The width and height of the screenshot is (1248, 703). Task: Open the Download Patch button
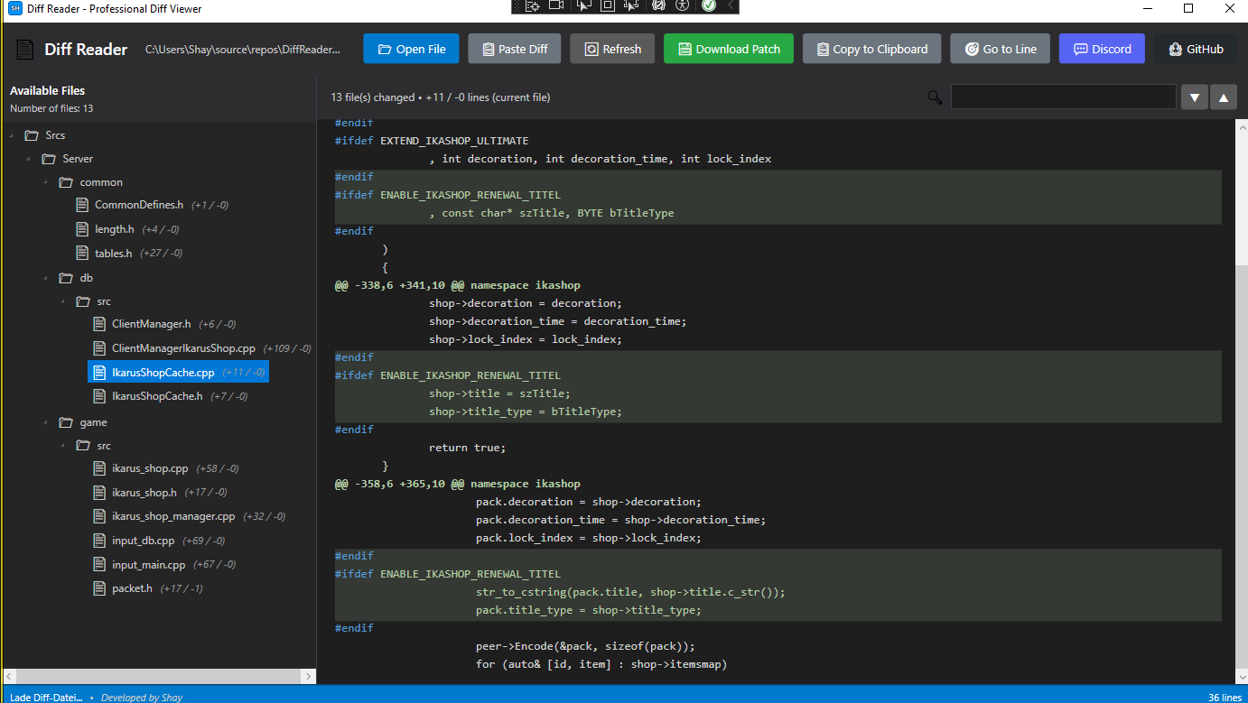pos(728,49)
